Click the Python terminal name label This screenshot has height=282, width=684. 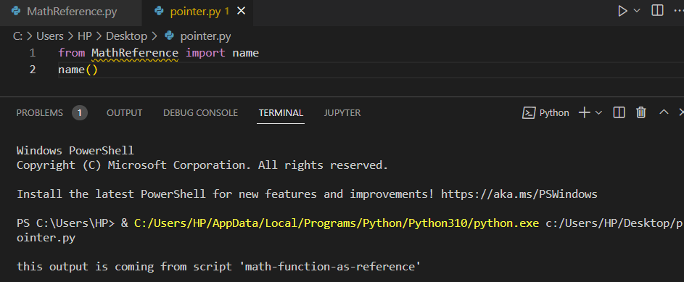[554, 113]
